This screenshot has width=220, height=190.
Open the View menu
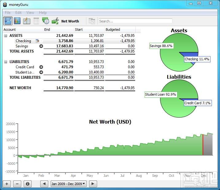30,13
